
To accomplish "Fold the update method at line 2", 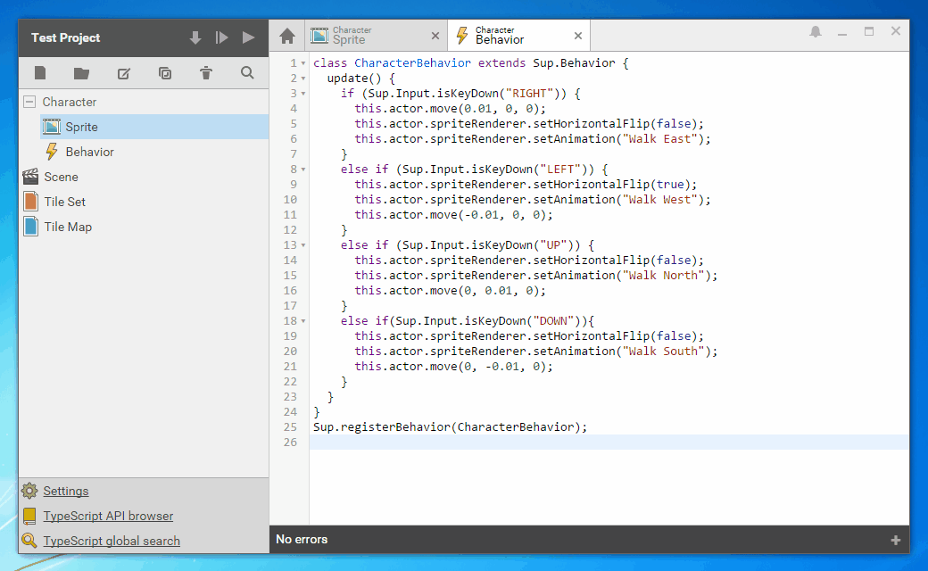I will pos(303,79).
